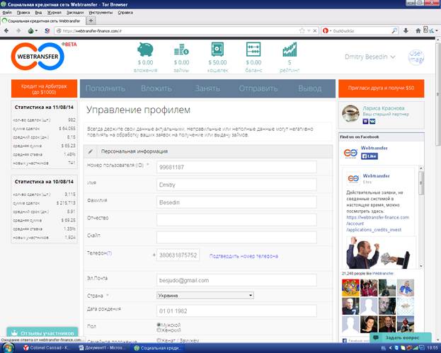
Task: Click the Tor onion button
Action: 31,30
